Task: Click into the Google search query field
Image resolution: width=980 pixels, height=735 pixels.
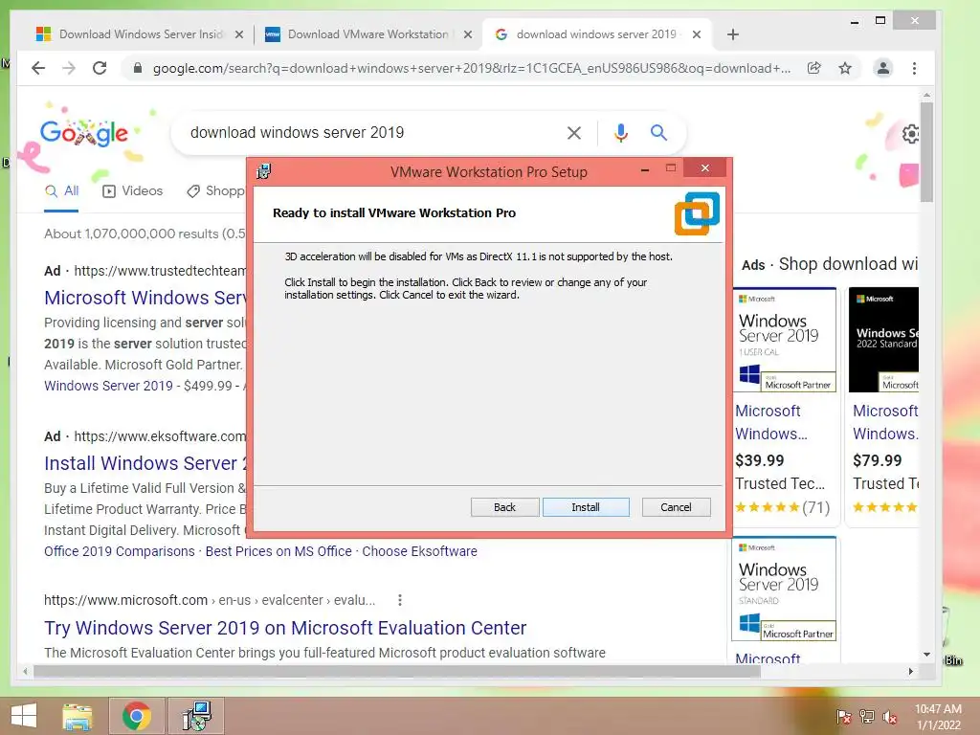Action: point(368,132)
